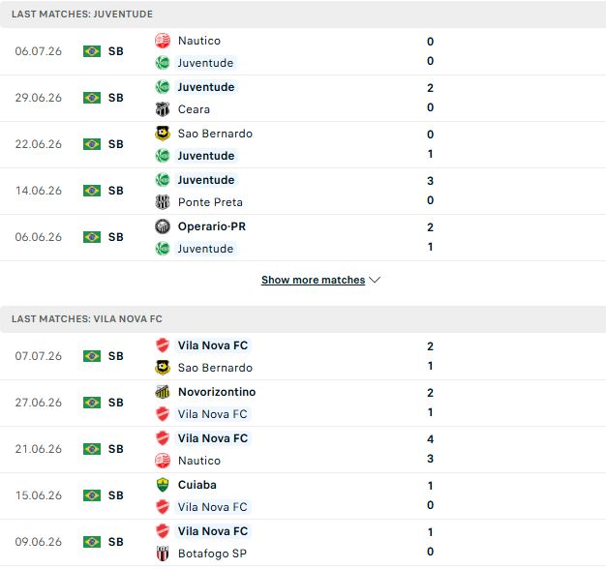Click the Ceara club crest icon

pyautogui.click(x=163, y=109)
